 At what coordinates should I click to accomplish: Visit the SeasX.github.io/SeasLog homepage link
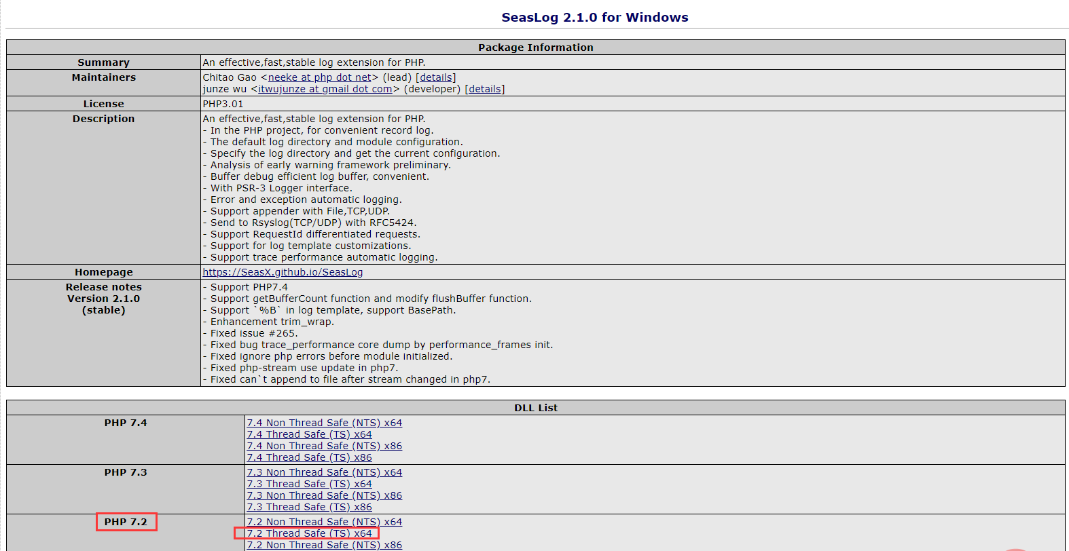283,272
